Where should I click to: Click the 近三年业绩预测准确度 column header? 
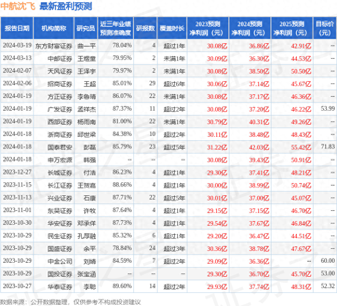point(116,28)
